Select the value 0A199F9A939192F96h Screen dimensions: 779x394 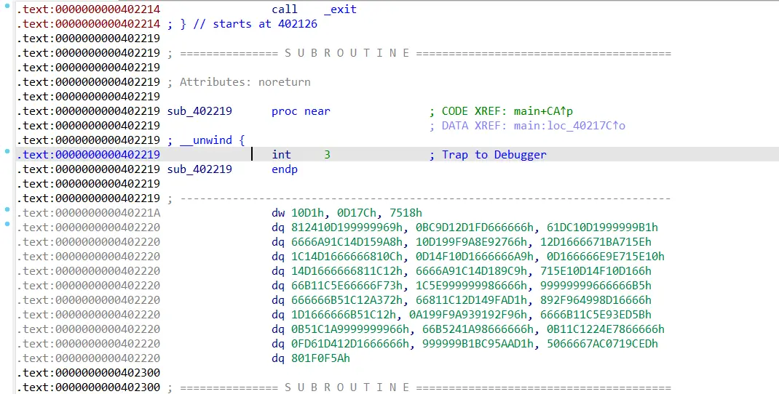coord(468,315)
